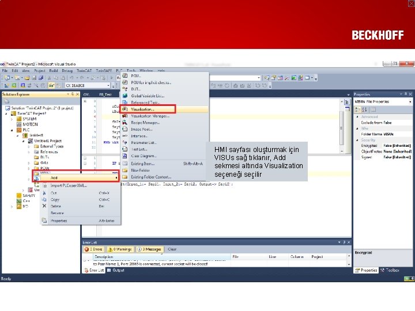Click the green Start Page toolbar icon
415x311 pixels.
click(x=294, y=78)
